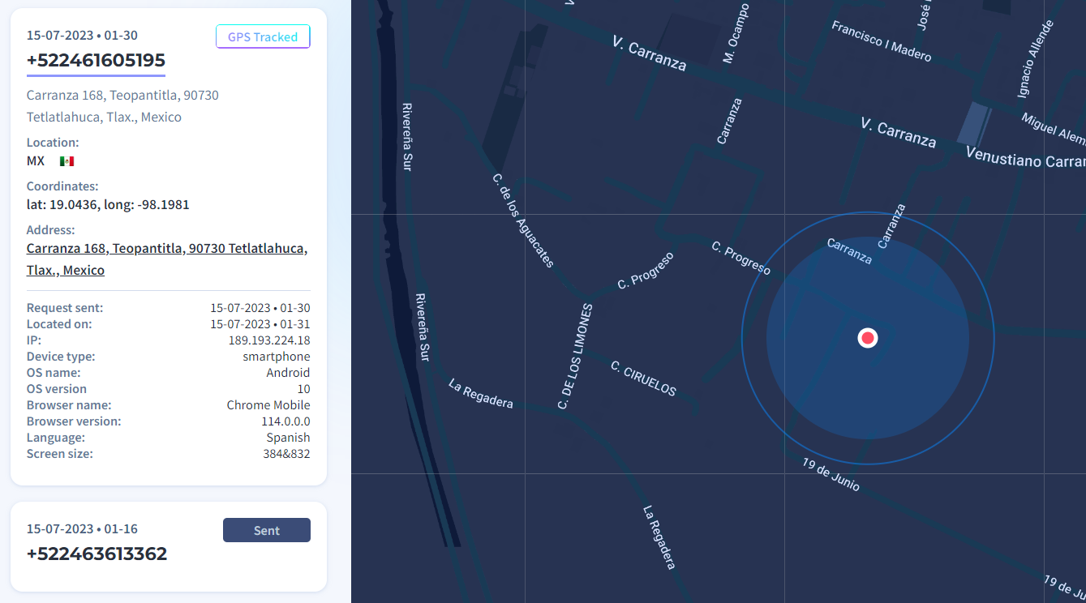Image resolution: width=1086 pixels, height=603 pixels.
Task: Click the light blue building near Ignacio Allende
Action: tap(973, 124)
